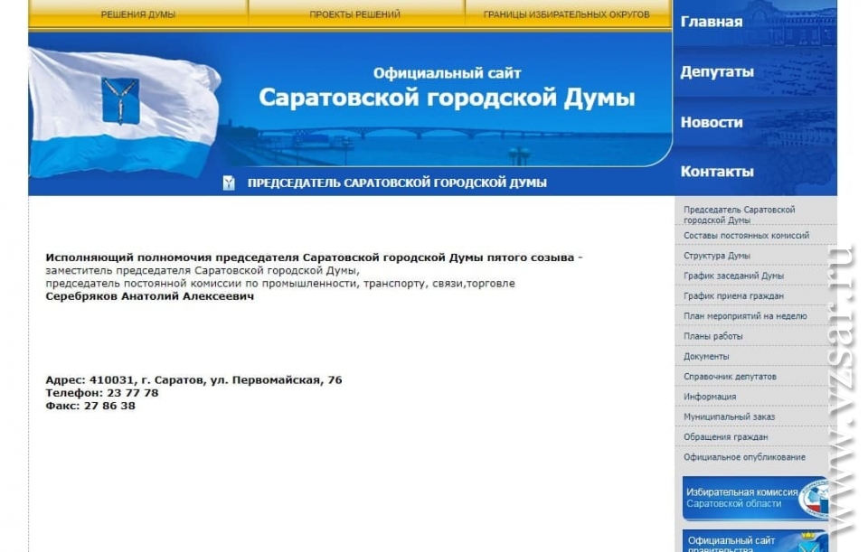
Task: Open Планы работы link
Action: pyautogui.click(x=713, y=336)
